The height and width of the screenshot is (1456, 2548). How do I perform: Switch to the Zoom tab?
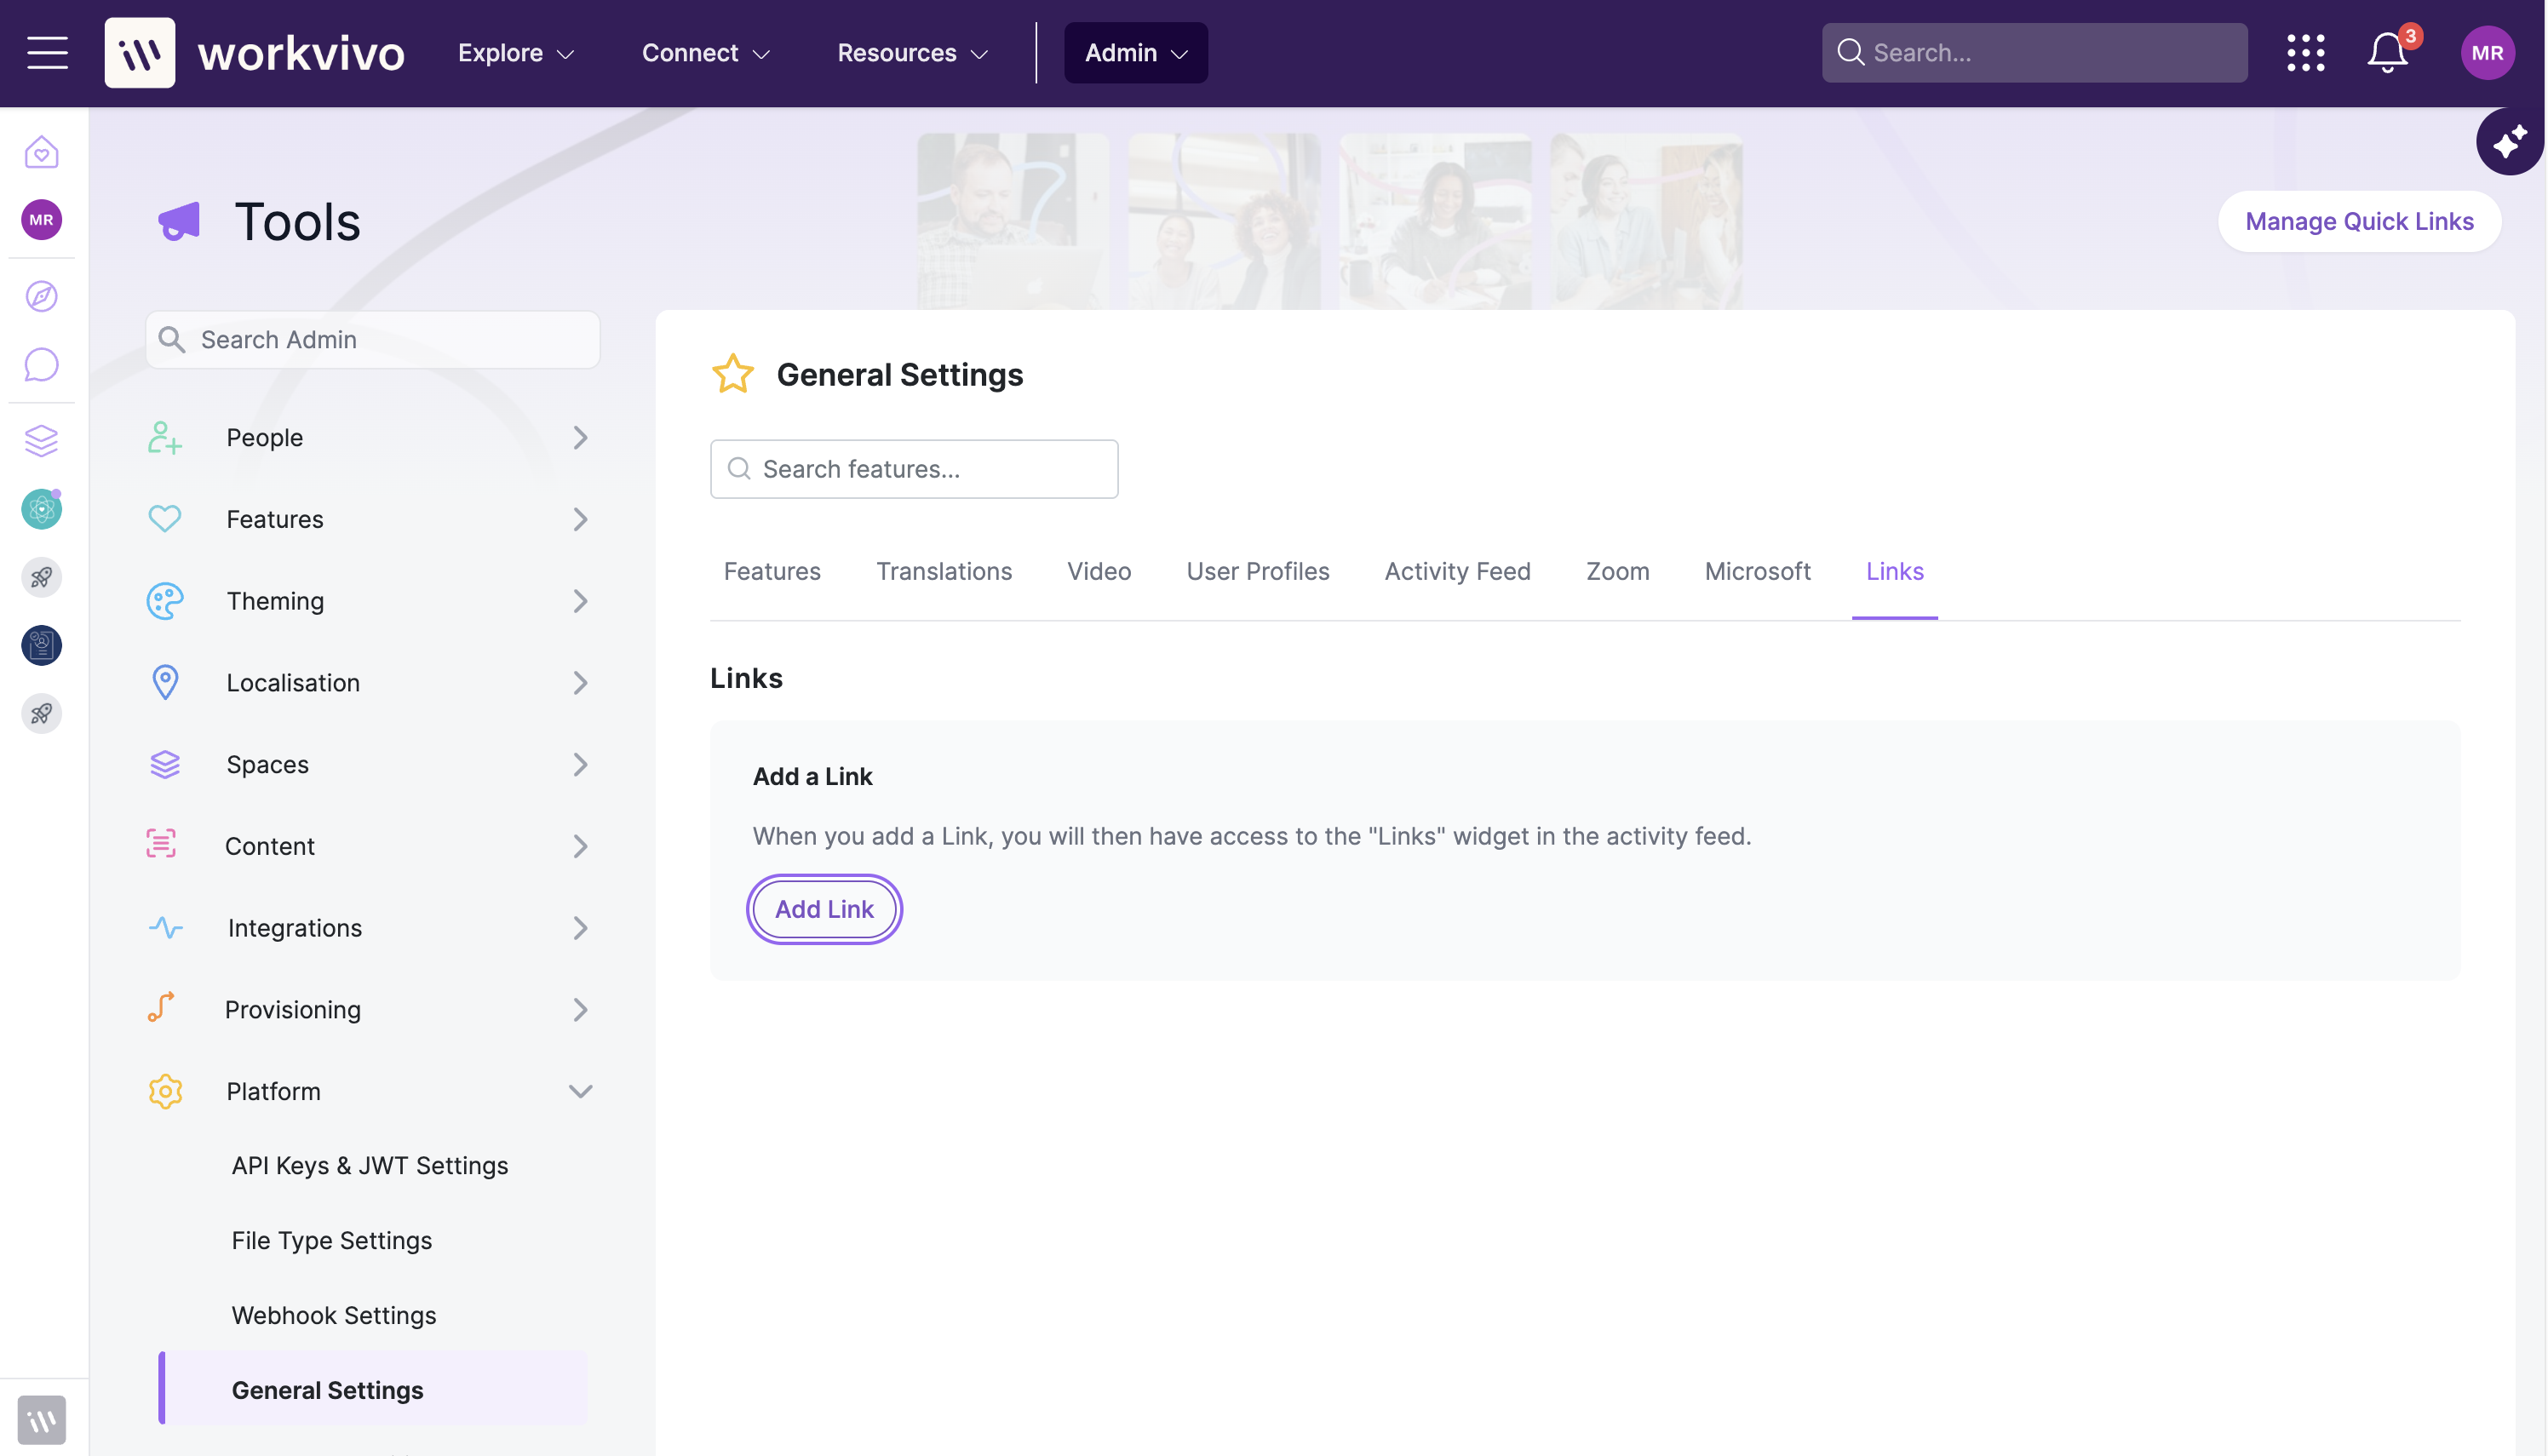1617,571
